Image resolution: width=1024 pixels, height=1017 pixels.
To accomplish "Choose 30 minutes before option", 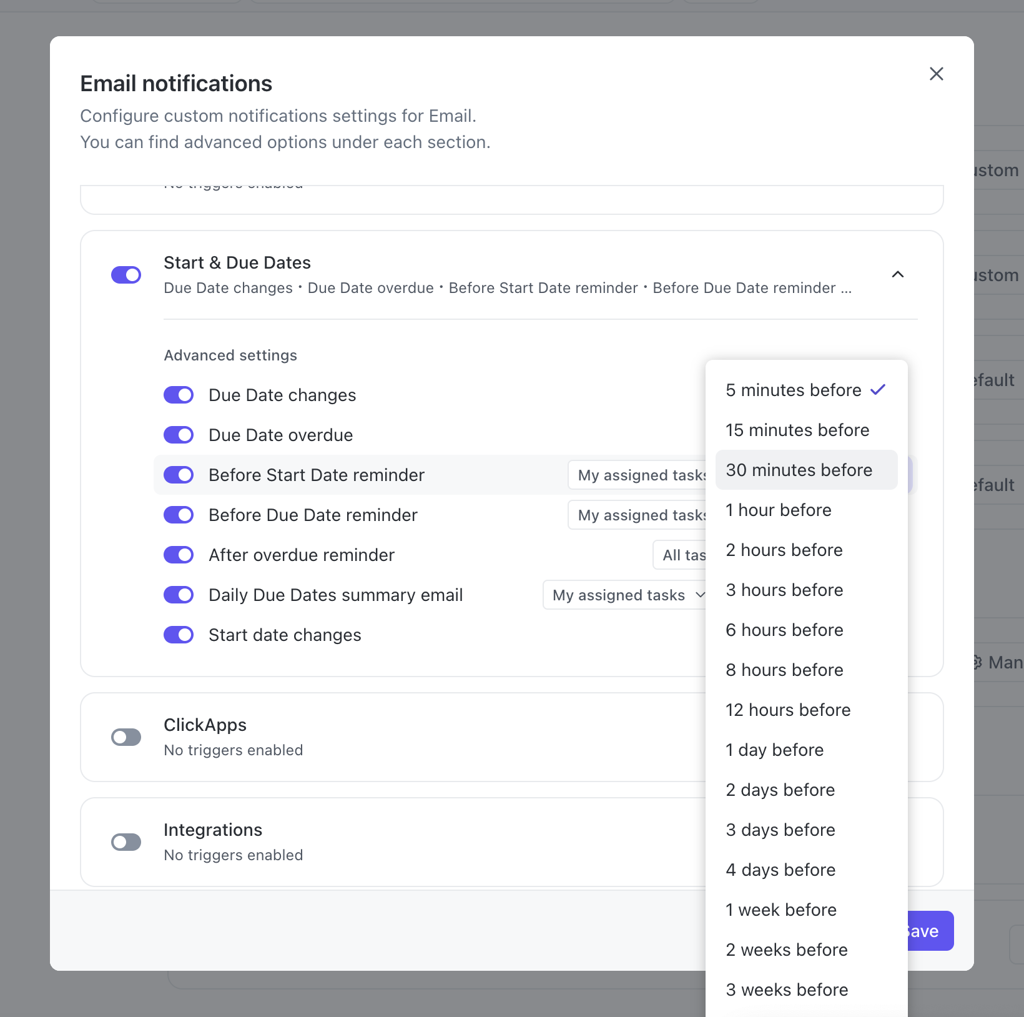I will [806, 470].
